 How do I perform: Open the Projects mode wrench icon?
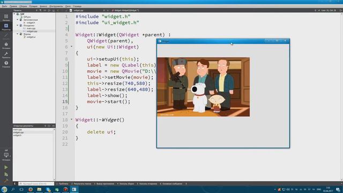pyautogui.click(x=6, y=54)
